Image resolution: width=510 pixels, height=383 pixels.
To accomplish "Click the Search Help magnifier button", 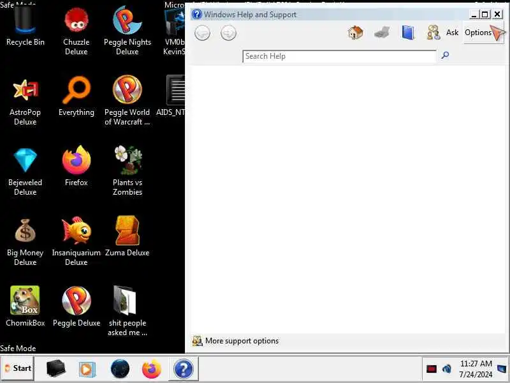I will 445,55.
